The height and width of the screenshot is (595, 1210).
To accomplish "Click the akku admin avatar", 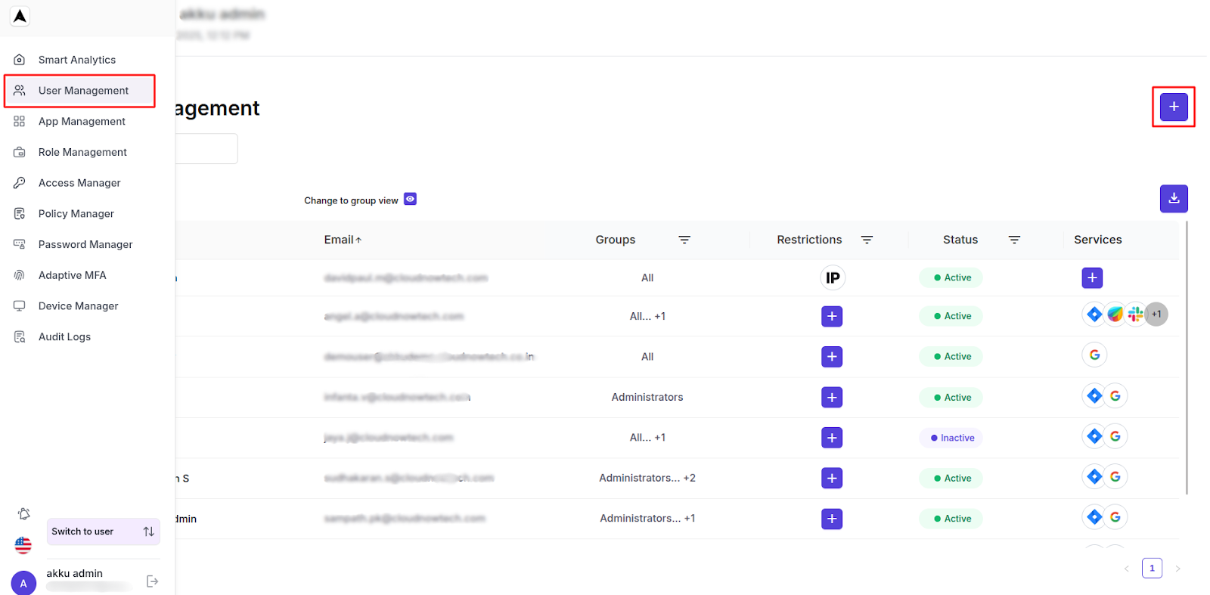I will (23, 583).
